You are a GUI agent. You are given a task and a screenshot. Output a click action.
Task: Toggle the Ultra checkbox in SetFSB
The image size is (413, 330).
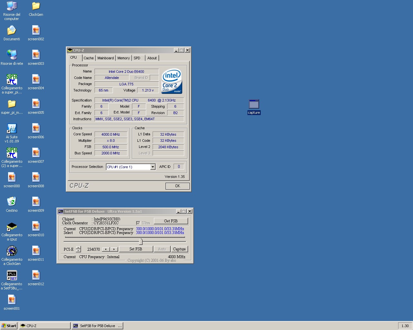[138, 223]
